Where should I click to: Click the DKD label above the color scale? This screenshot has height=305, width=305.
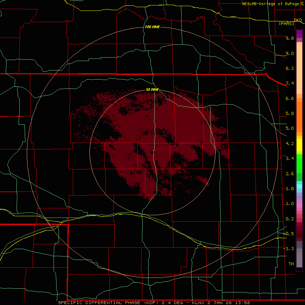point(298,20)
